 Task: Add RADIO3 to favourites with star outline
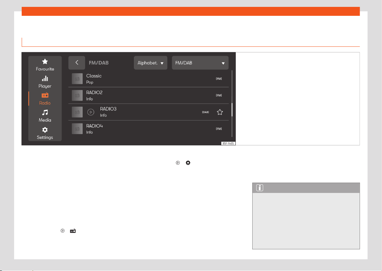[x=220, y=112]
